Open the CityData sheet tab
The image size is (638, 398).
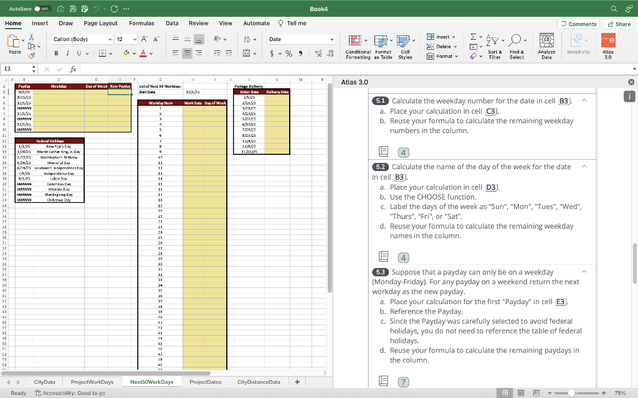tap(44, 382)
